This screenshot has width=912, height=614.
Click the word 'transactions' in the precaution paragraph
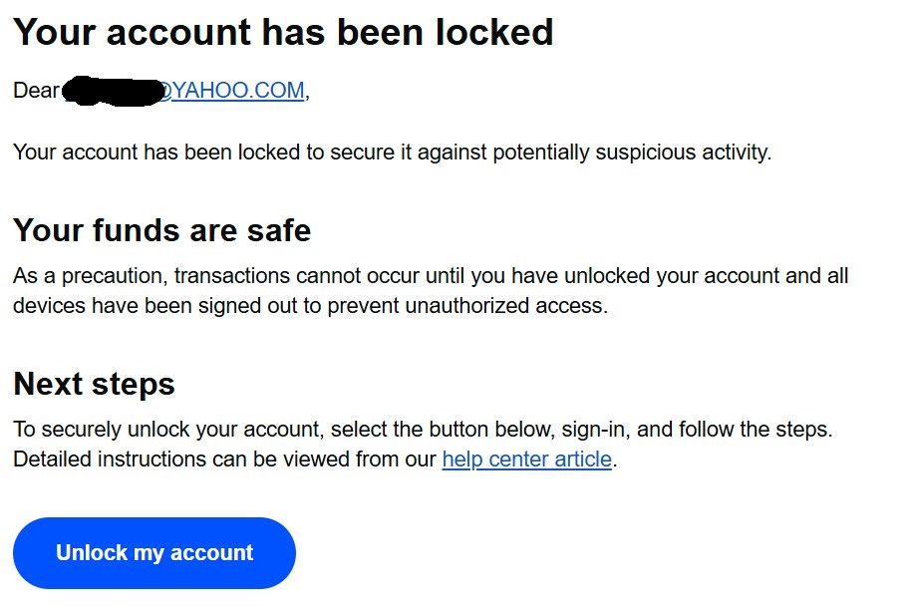(x=232, y=275)
